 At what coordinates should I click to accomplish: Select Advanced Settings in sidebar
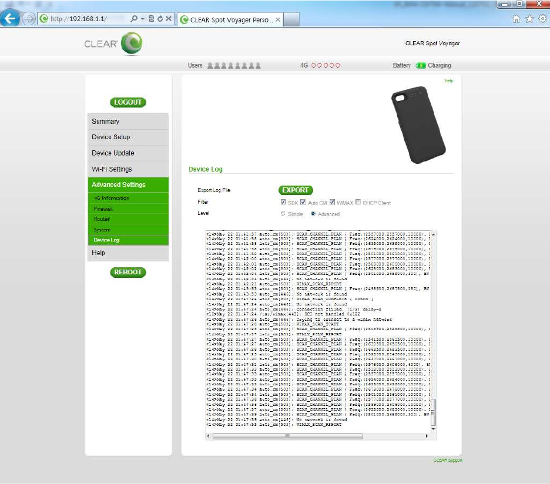point(128,184)
